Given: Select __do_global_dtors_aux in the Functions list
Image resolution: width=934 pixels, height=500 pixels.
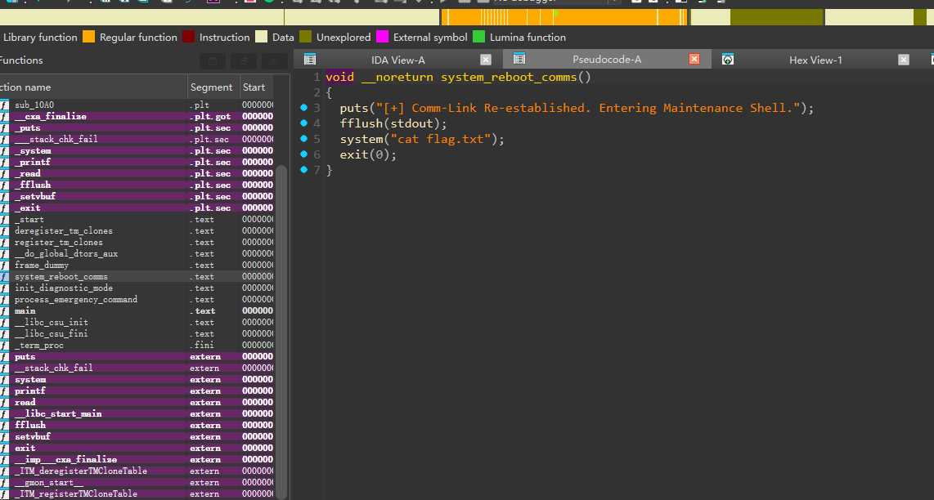Looking at the screenshot, I should (x=137, y=253).
